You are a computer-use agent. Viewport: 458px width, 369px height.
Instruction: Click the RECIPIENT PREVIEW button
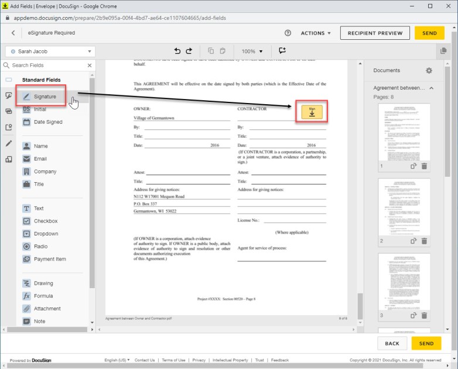[375, 33]
